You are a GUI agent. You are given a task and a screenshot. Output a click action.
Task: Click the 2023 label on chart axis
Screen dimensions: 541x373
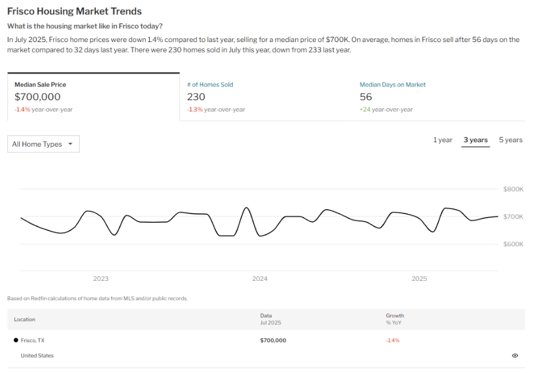[101, 279]
